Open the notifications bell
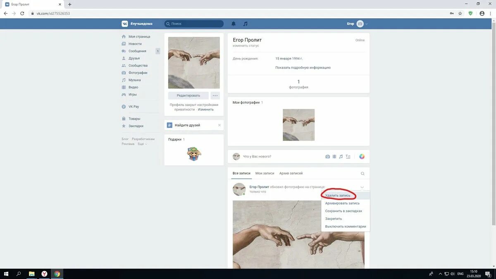496x279 pixels. (x=234, y=24)
